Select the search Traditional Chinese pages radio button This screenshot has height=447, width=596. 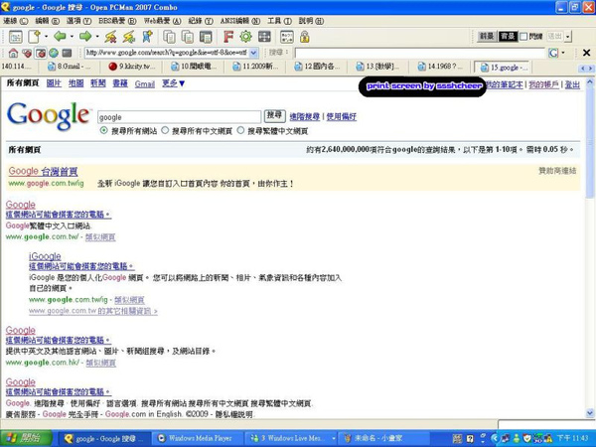click(x=240, y=130)
